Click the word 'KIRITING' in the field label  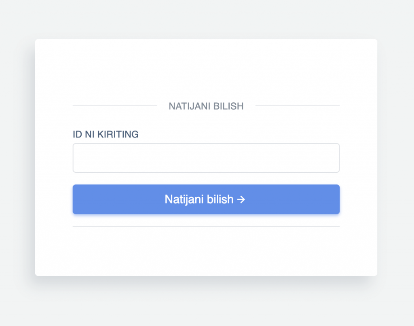pos(118,134)
